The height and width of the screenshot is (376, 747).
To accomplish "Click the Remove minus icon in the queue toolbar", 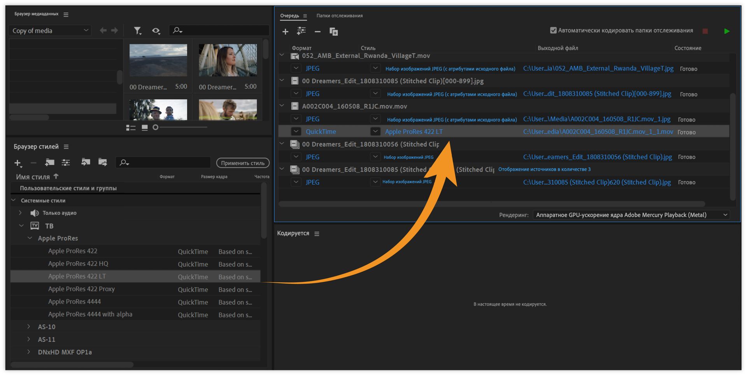I will (x=317, y=32).
